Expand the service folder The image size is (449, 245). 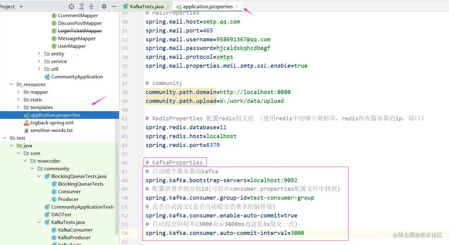39,61
